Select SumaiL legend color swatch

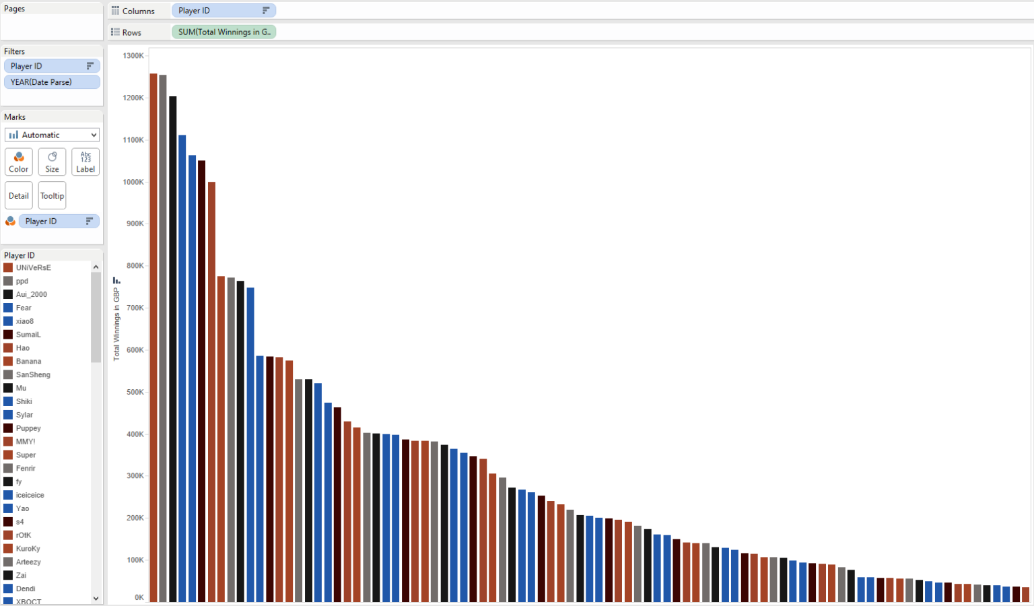[8, 335]
